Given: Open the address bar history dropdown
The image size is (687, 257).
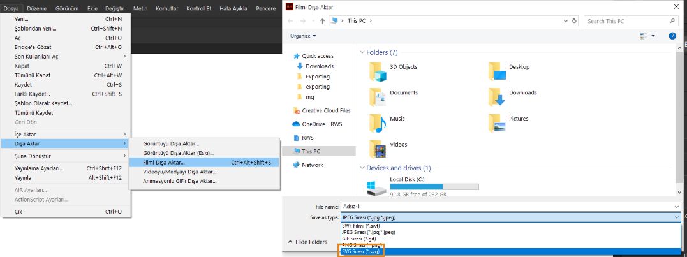Looking at the screenshot, I should [x=565, y=20].
